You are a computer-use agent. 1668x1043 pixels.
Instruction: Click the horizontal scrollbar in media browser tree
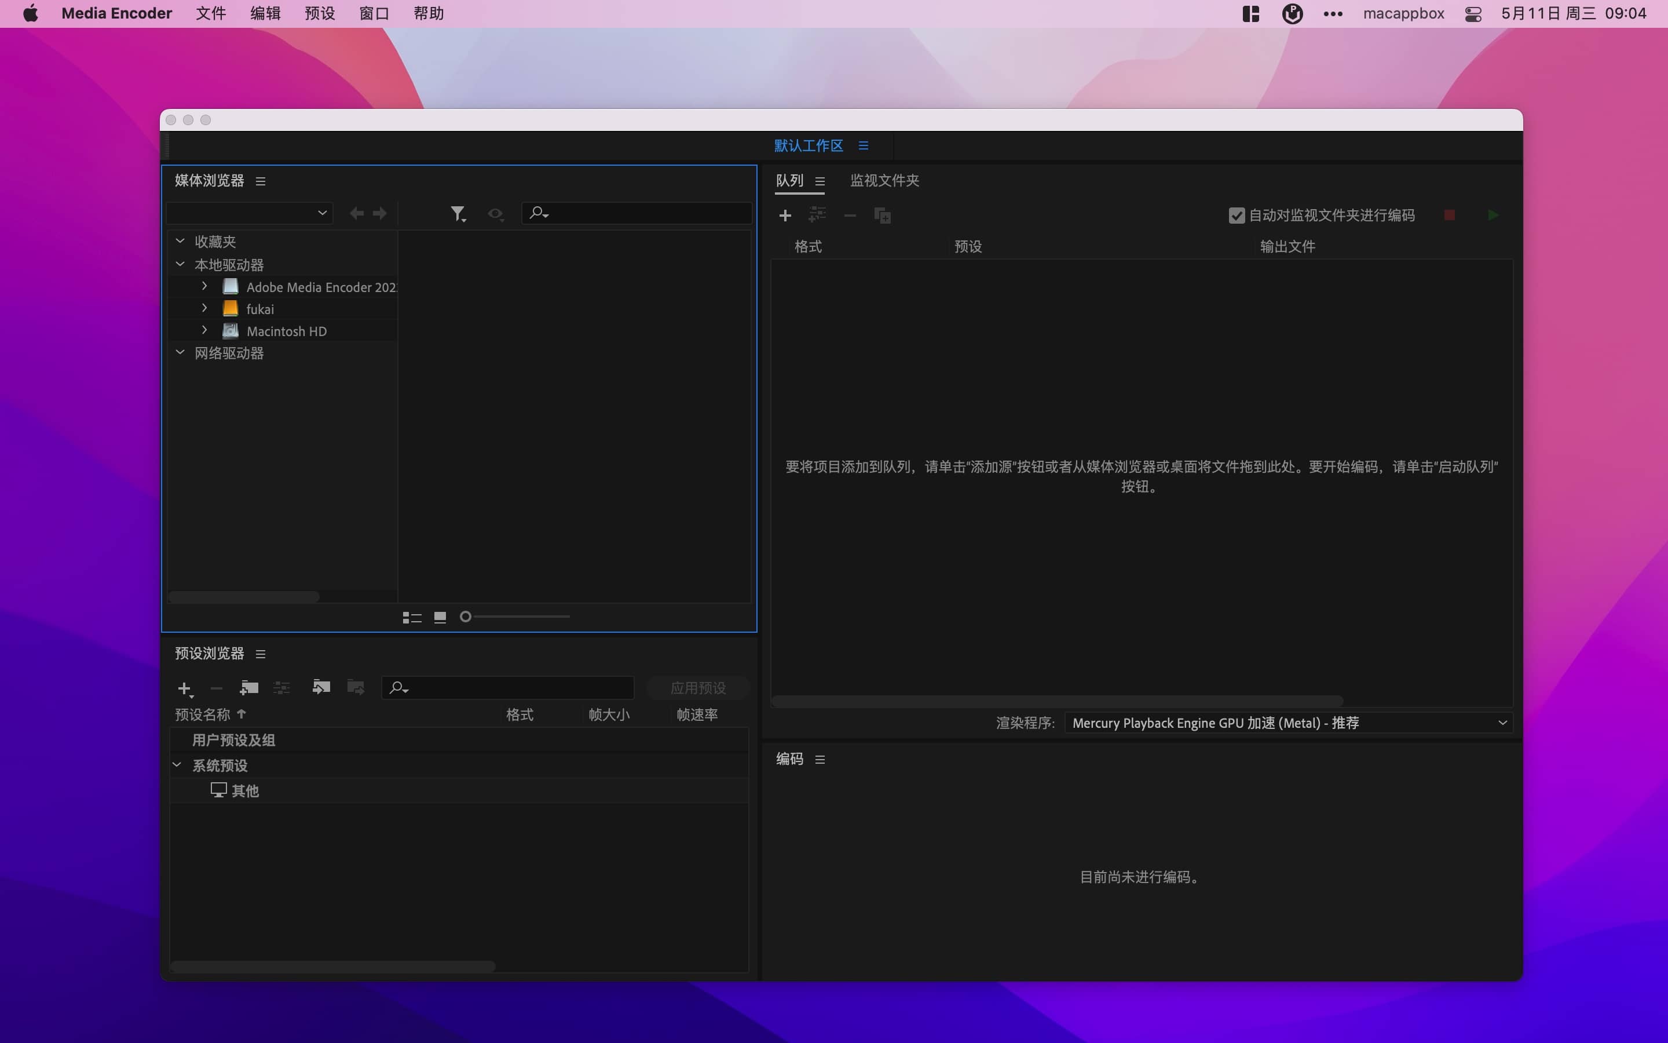[x=243, y=597]
